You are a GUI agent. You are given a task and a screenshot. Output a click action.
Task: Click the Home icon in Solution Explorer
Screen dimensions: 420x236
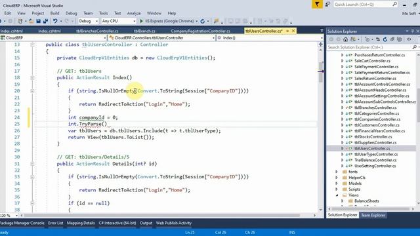point(346,39)
